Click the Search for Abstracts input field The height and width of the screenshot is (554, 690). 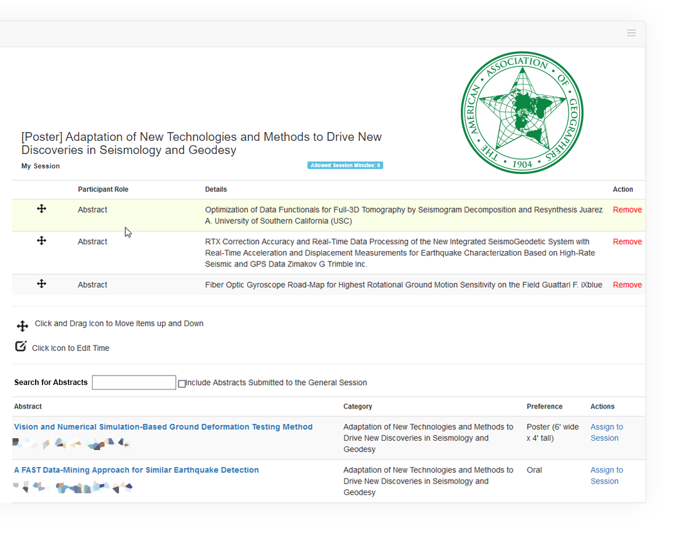(134, 382)
